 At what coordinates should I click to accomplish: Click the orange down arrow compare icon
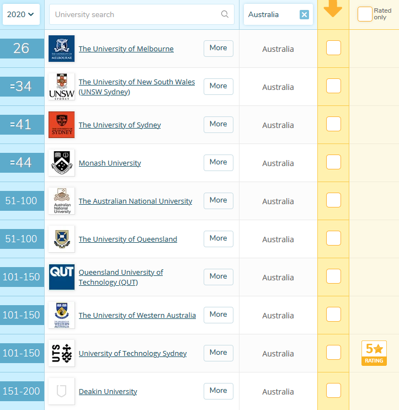(333, 9)
